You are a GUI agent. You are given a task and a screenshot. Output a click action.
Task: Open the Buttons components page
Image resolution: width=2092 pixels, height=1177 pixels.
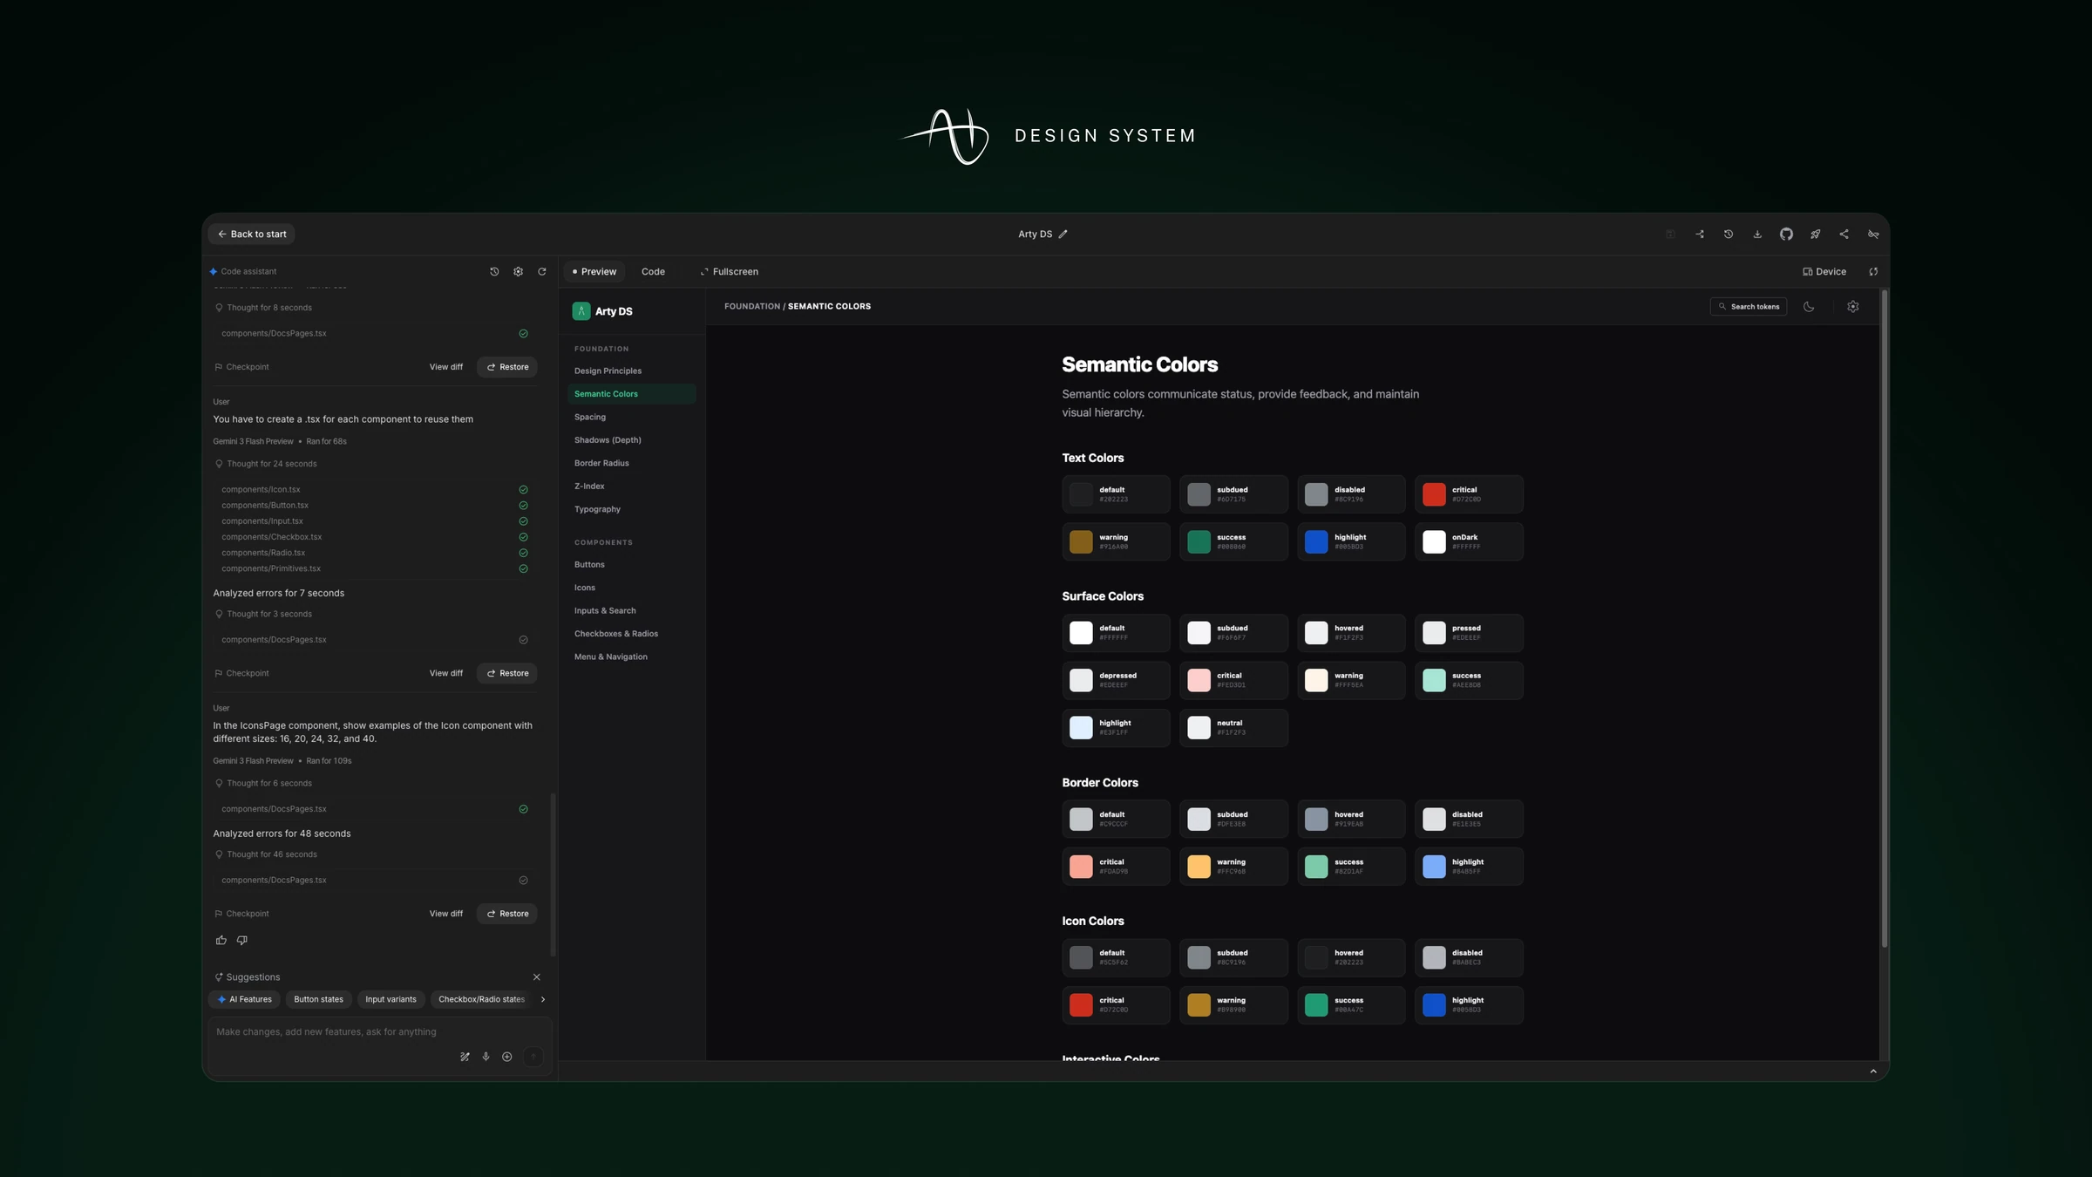(x=589, y=565)
